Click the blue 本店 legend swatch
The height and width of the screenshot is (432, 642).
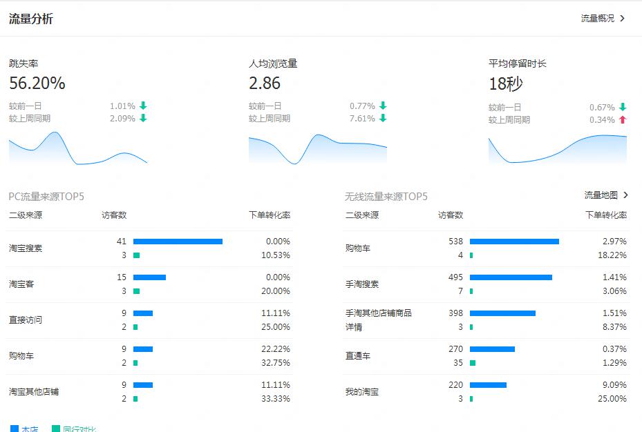click(14, 429)
